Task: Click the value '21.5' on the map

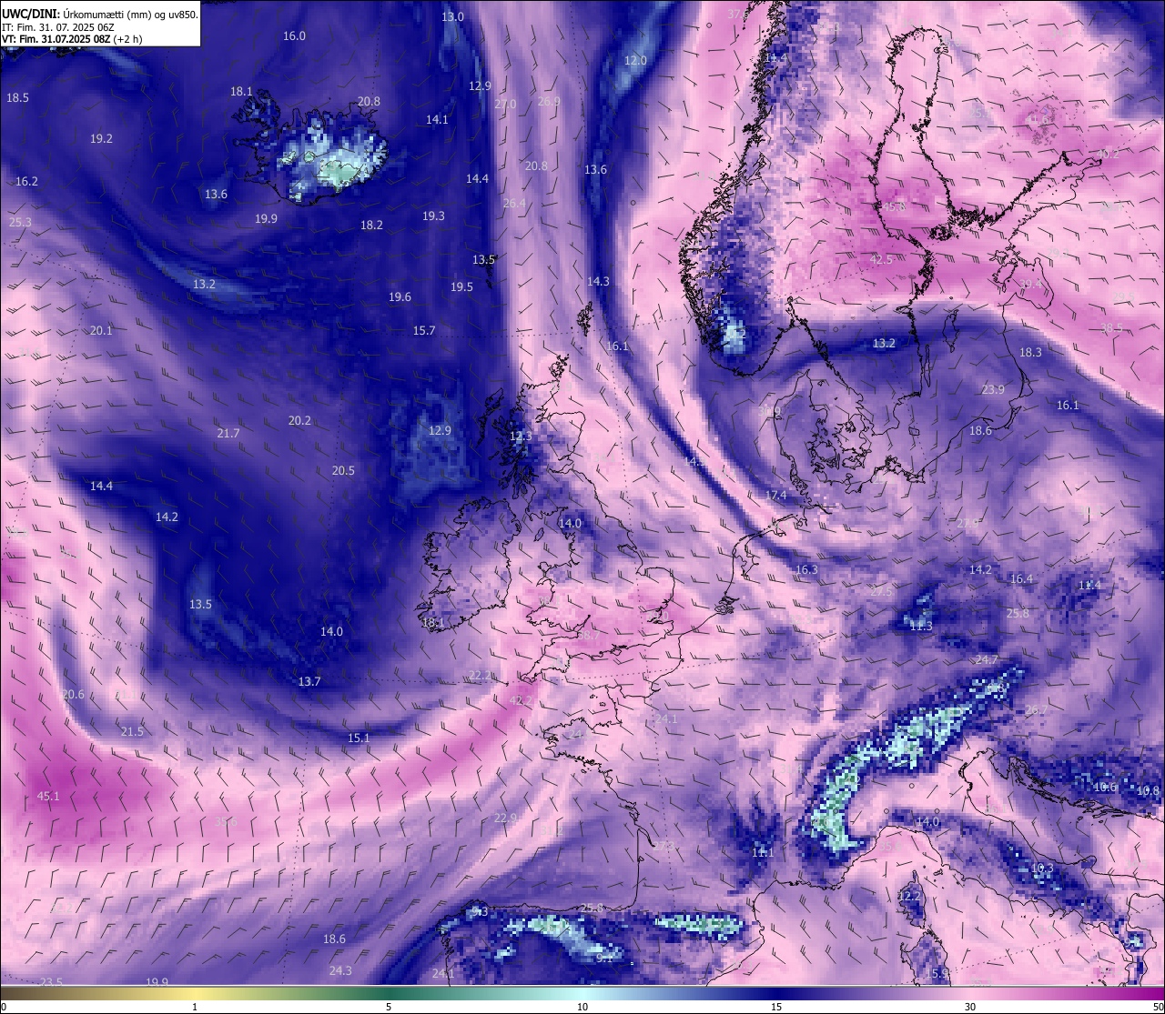Action: [x=132, y=731]
